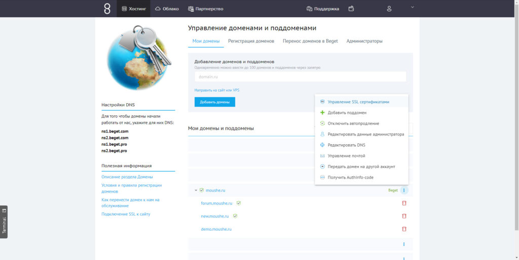Click the administrator person icon in menu

click(x=322, y=135)
